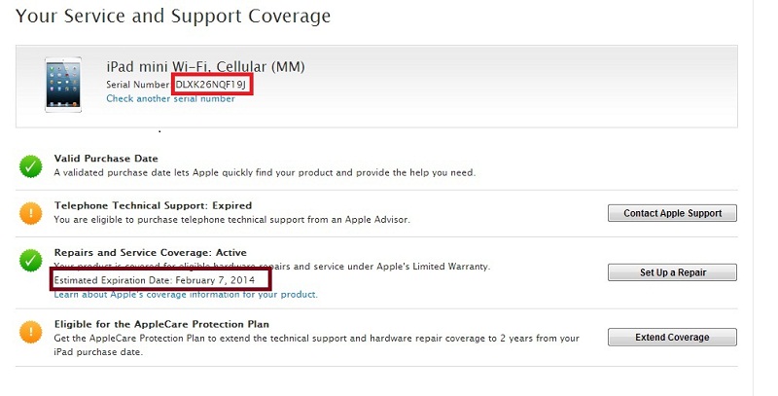This screenshot has width=778, height=396.
Task: Click orange warning icon beside AppleCare Protection Plan
Action: pos(31,332)
